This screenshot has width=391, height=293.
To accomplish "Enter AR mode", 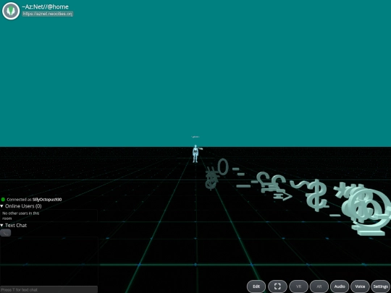I will coord(319,286).
